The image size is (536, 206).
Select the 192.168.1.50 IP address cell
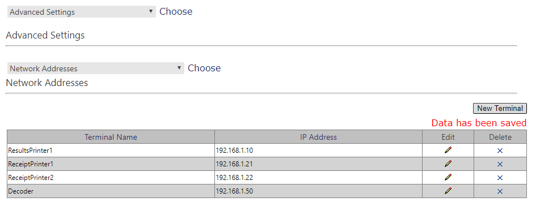[x=318, y=191]
